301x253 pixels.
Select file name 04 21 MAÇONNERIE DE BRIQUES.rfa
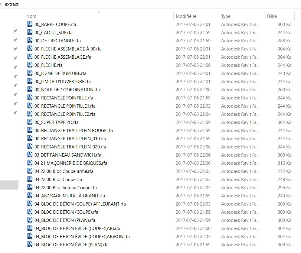71,163
